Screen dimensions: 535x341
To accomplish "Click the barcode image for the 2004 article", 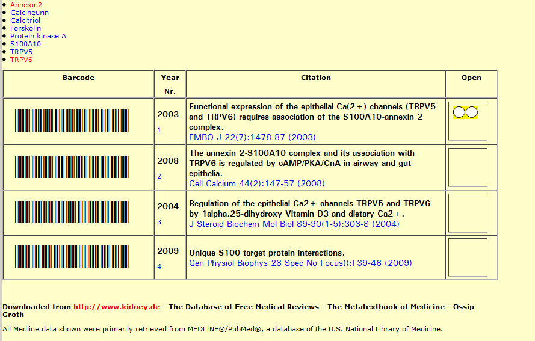I will point(72,212).
